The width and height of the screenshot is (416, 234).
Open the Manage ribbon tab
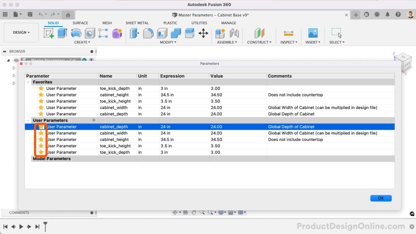tap(228, 23)
